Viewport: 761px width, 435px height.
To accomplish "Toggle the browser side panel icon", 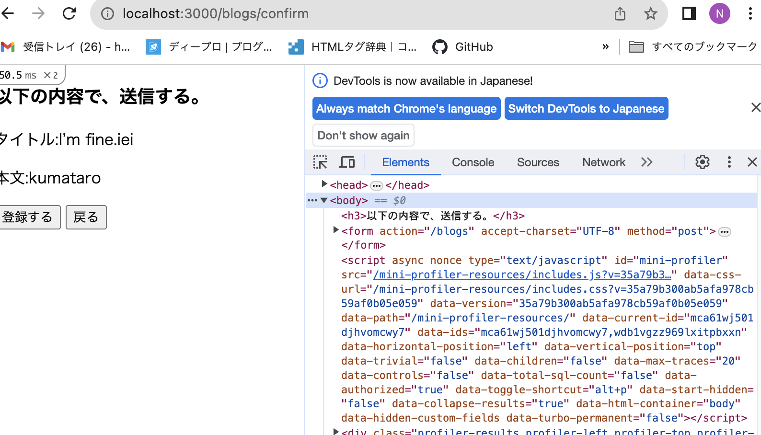I will click(x=689, y=13).
